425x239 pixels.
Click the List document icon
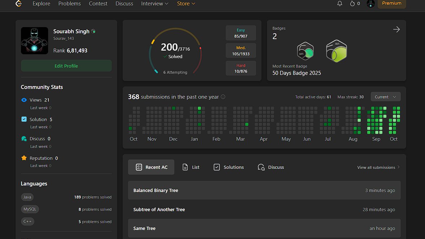(x=185, y=167)
